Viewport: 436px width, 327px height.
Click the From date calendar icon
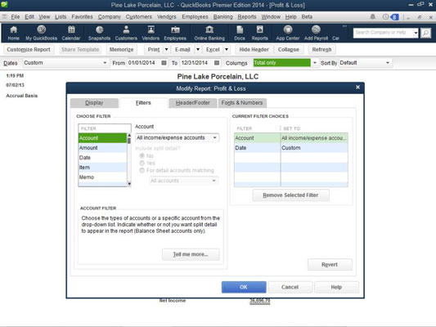pyautogui.click(x=164, y=63)
